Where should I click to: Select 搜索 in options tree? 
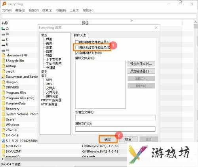(x=49, y=47)
